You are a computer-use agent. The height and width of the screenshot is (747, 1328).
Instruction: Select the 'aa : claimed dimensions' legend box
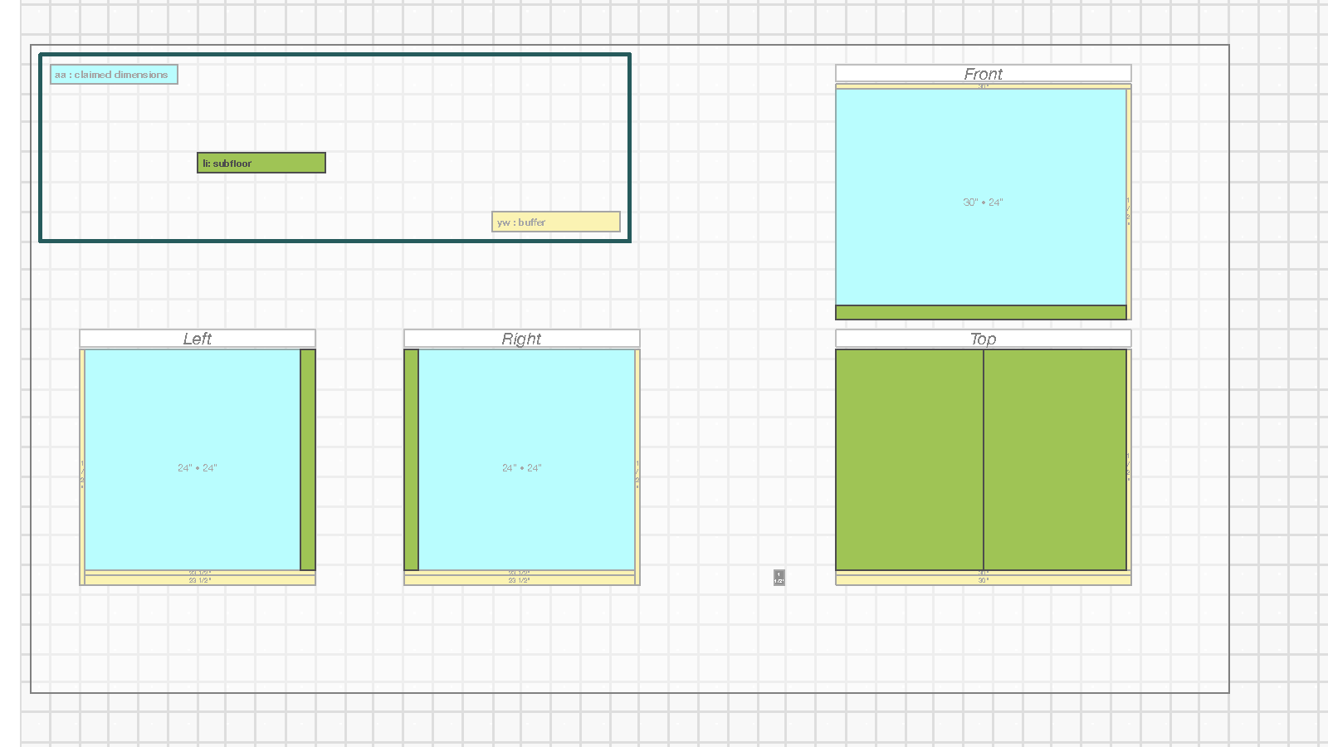click(114, 75)
